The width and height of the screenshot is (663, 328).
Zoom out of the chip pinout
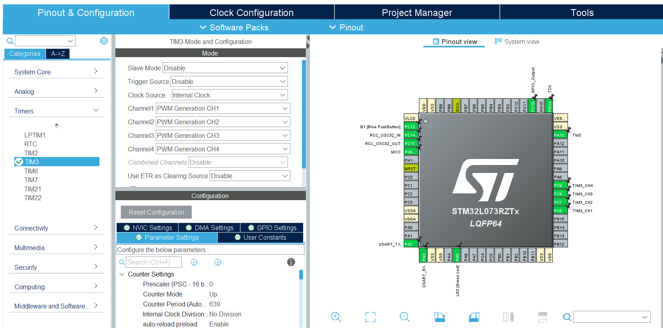click(405, 317)
